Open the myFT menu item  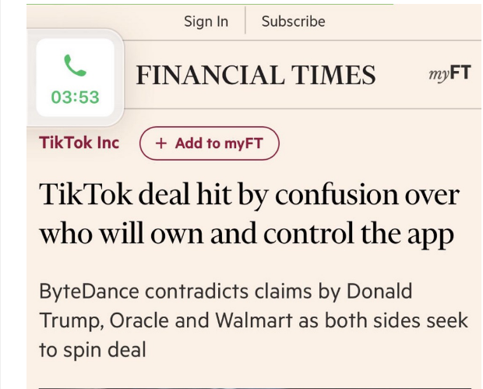pos(450,74)
